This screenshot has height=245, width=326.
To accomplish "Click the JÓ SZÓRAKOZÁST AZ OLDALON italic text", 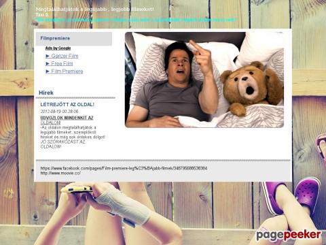I will click(62, 144).
